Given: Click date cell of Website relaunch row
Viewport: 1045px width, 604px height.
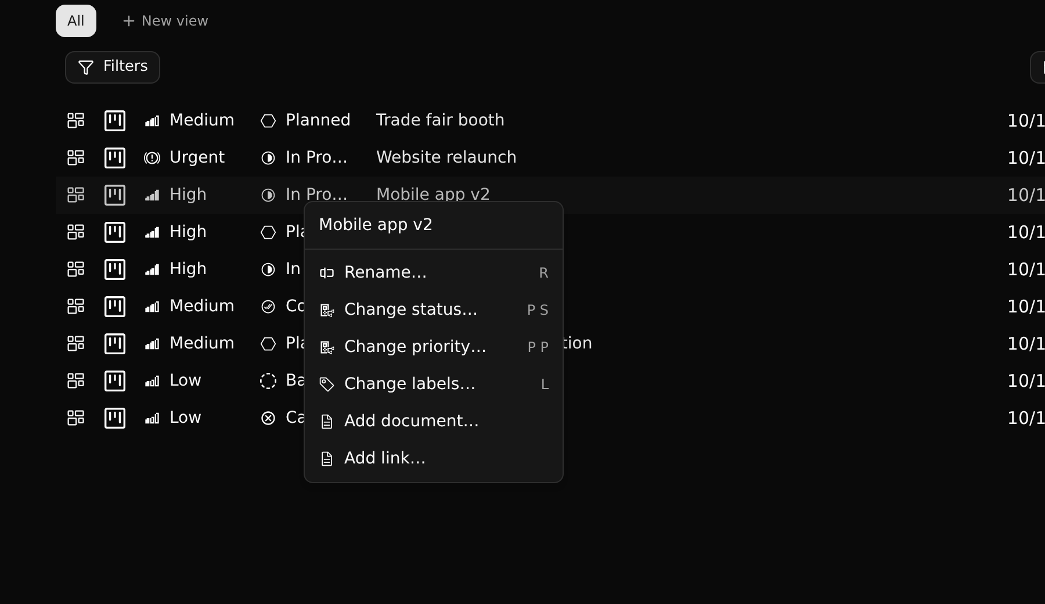Looking at the screenshot, I should tap(1026, 158).
